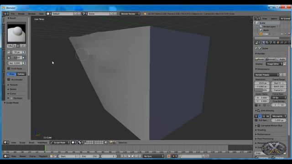Screen dimensions: 292x164
Task: Toggle strength pressure sensitivity icon
Action: tap(24, 58)
